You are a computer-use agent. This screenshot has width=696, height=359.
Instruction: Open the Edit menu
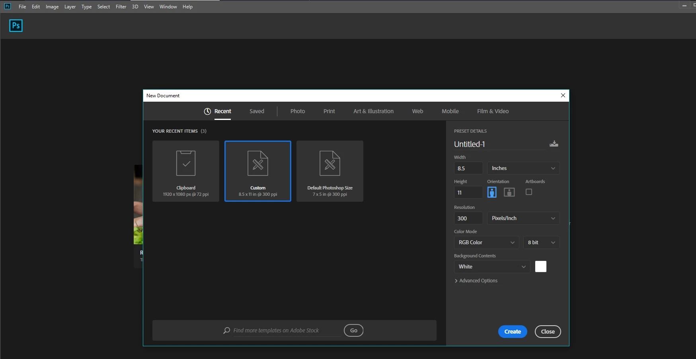click(36, 7)
